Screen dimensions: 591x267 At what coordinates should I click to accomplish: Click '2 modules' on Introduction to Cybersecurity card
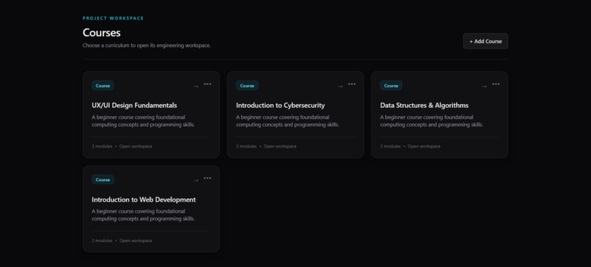246,146
